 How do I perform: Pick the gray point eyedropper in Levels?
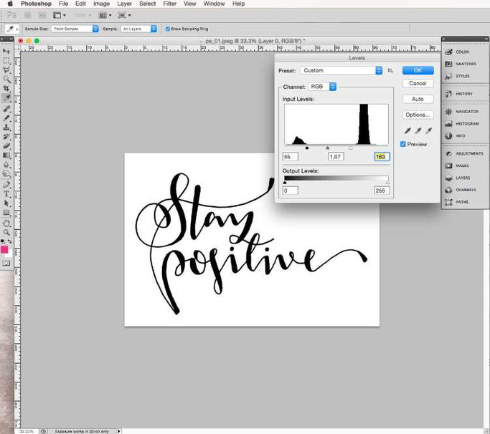[418, 130]
